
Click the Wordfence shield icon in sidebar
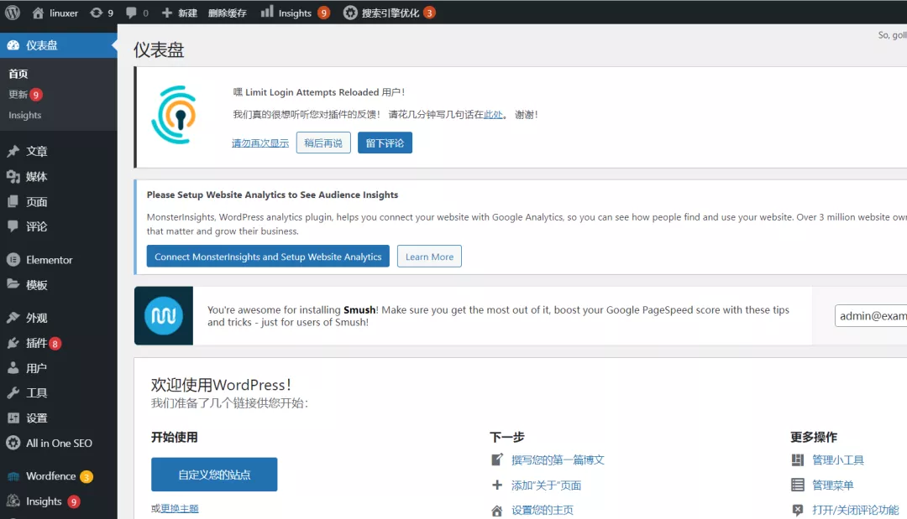click(13, 476)
